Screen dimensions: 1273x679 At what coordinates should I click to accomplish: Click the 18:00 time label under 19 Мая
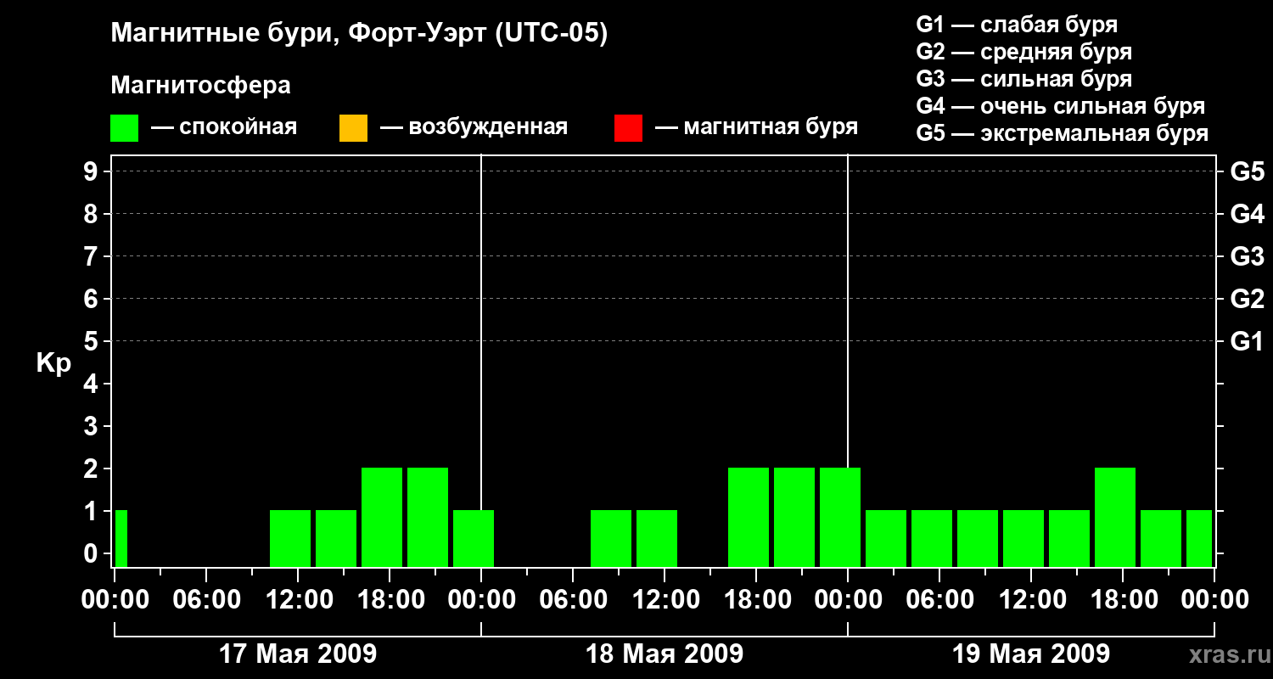click(x=1123, y=599)
